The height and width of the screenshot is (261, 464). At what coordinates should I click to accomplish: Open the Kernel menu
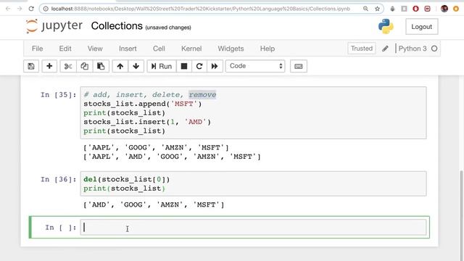pos(191,49)
